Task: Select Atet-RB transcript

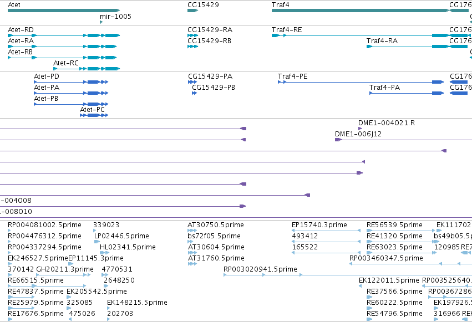Action: (62, 58)
